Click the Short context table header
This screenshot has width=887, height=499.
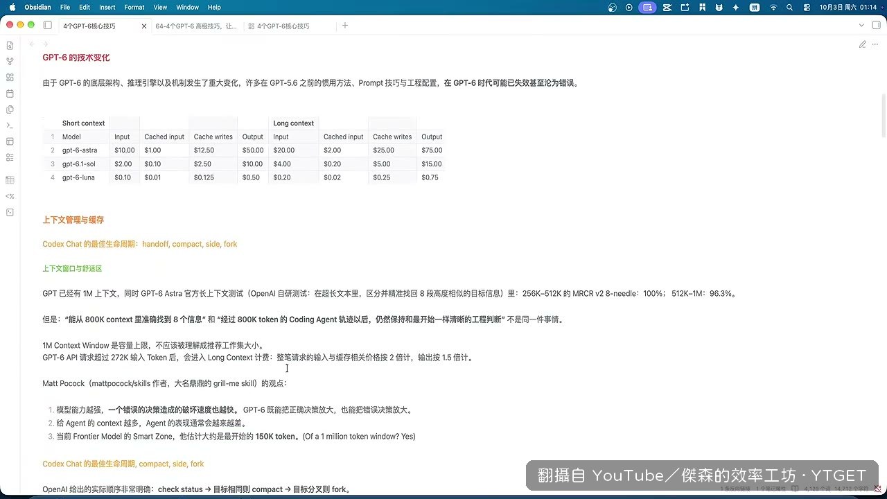(83, 123)
